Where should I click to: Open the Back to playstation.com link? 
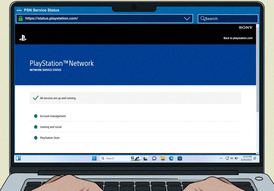tap(238, 38)
